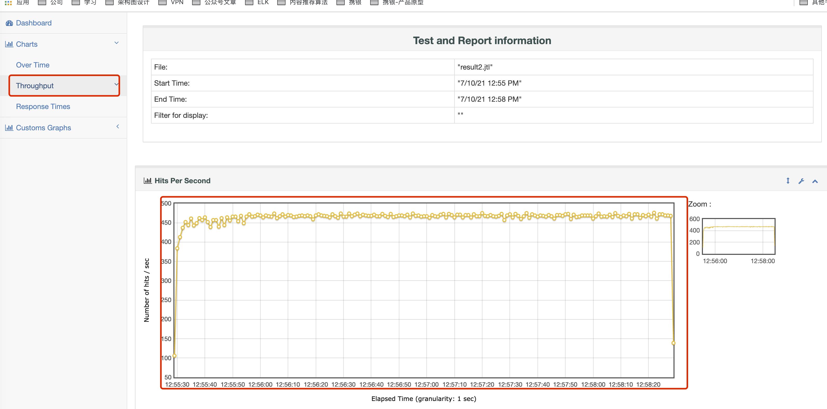Screen dimensions: 827x409
Task: Open the 公司 bookmark folder
Action: [50, 3]
